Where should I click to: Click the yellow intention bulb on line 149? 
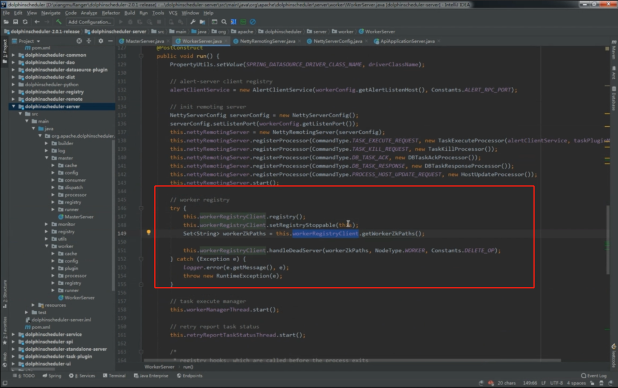(x=149, y=233)
